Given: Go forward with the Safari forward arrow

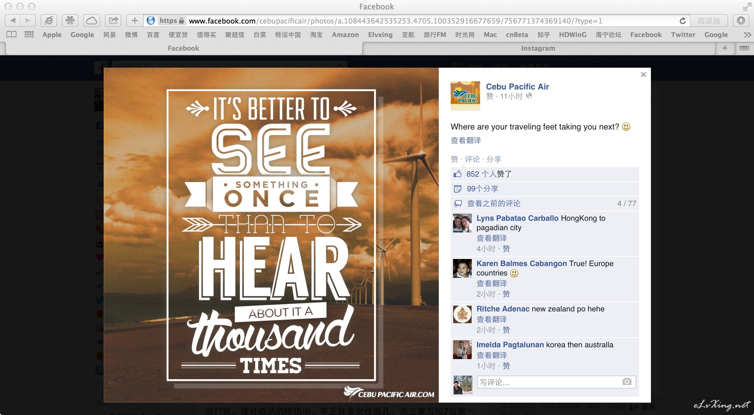Looking at the screenshot, I should (28, 21).
